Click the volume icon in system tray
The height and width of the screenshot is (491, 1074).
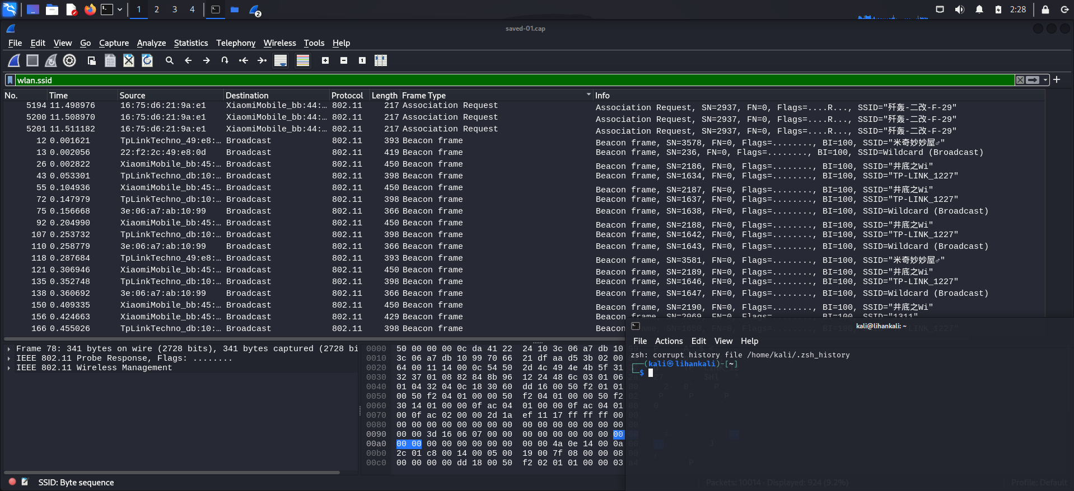coord(960,10)
